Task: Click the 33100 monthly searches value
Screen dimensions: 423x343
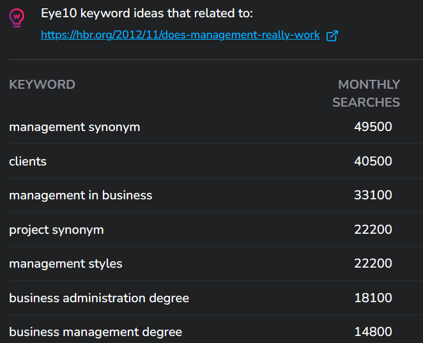Action: (373, 195)
